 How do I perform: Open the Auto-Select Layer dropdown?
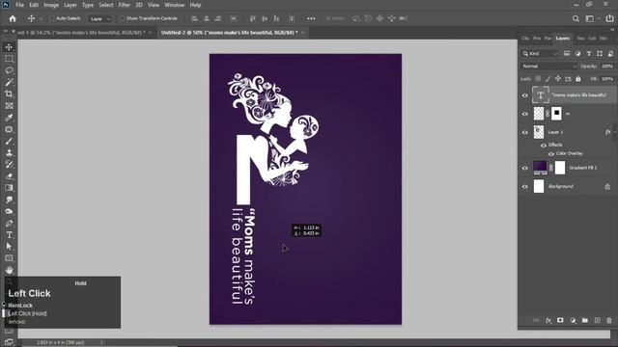pos(100,18)
